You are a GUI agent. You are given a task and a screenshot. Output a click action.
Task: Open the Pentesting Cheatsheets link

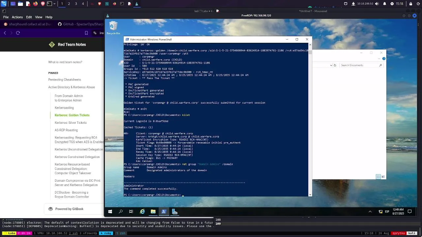pos(65,80)
